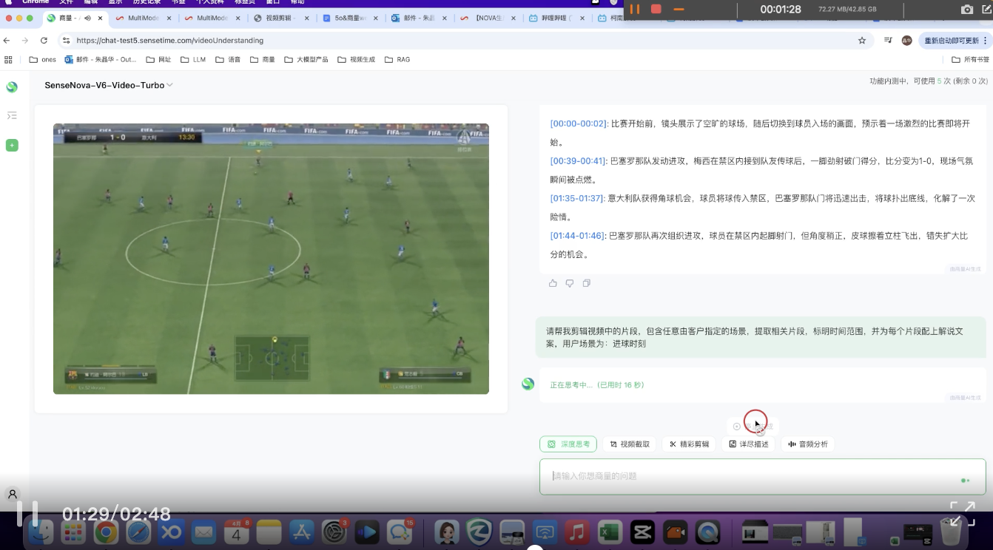Open Excel from the Dock
This screenshot has height=550, width=993.
point(609,532)
